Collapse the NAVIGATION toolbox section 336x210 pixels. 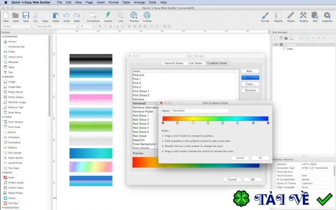(x=3, y=207)
